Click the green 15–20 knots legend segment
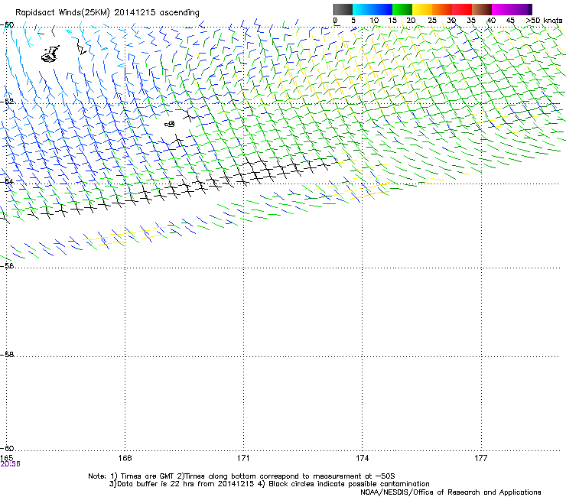566x497 pixels. (402, 9)
